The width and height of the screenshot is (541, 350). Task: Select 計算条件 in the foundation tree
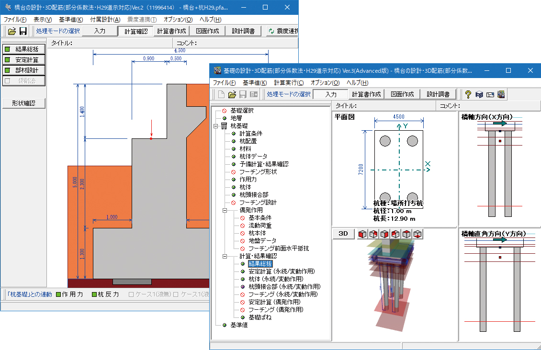[x=251, y=134]
